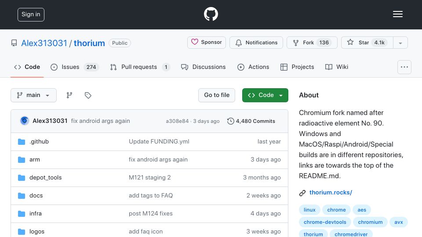Click the folder icon for logos

pyautogui.click(x=22, y=232)
